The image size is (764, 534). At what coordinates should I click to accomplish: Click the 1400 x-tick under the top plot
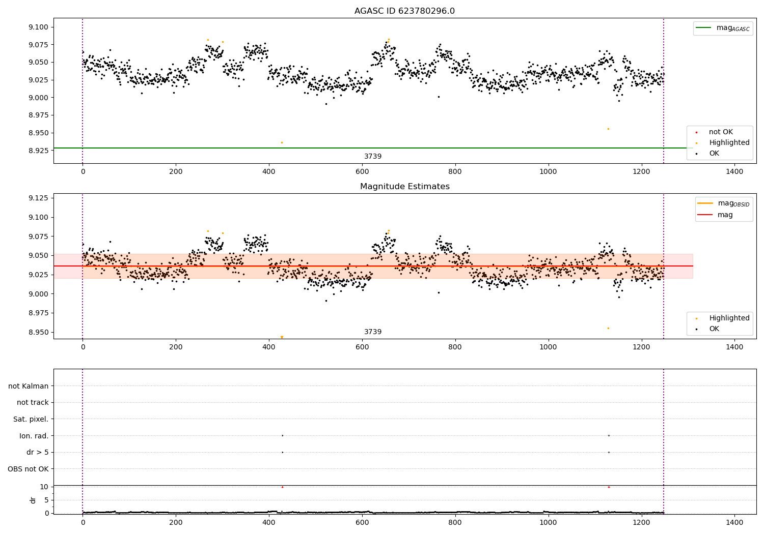734,172
